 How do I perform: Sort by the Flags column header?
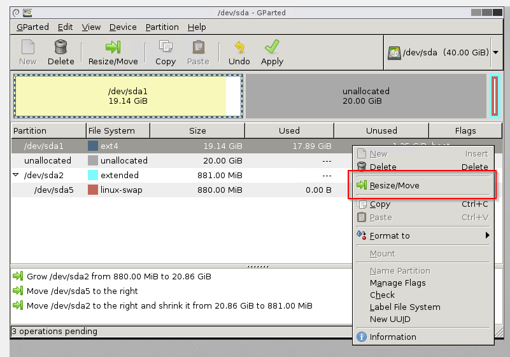pyautogui.click(x=465, y=130)
